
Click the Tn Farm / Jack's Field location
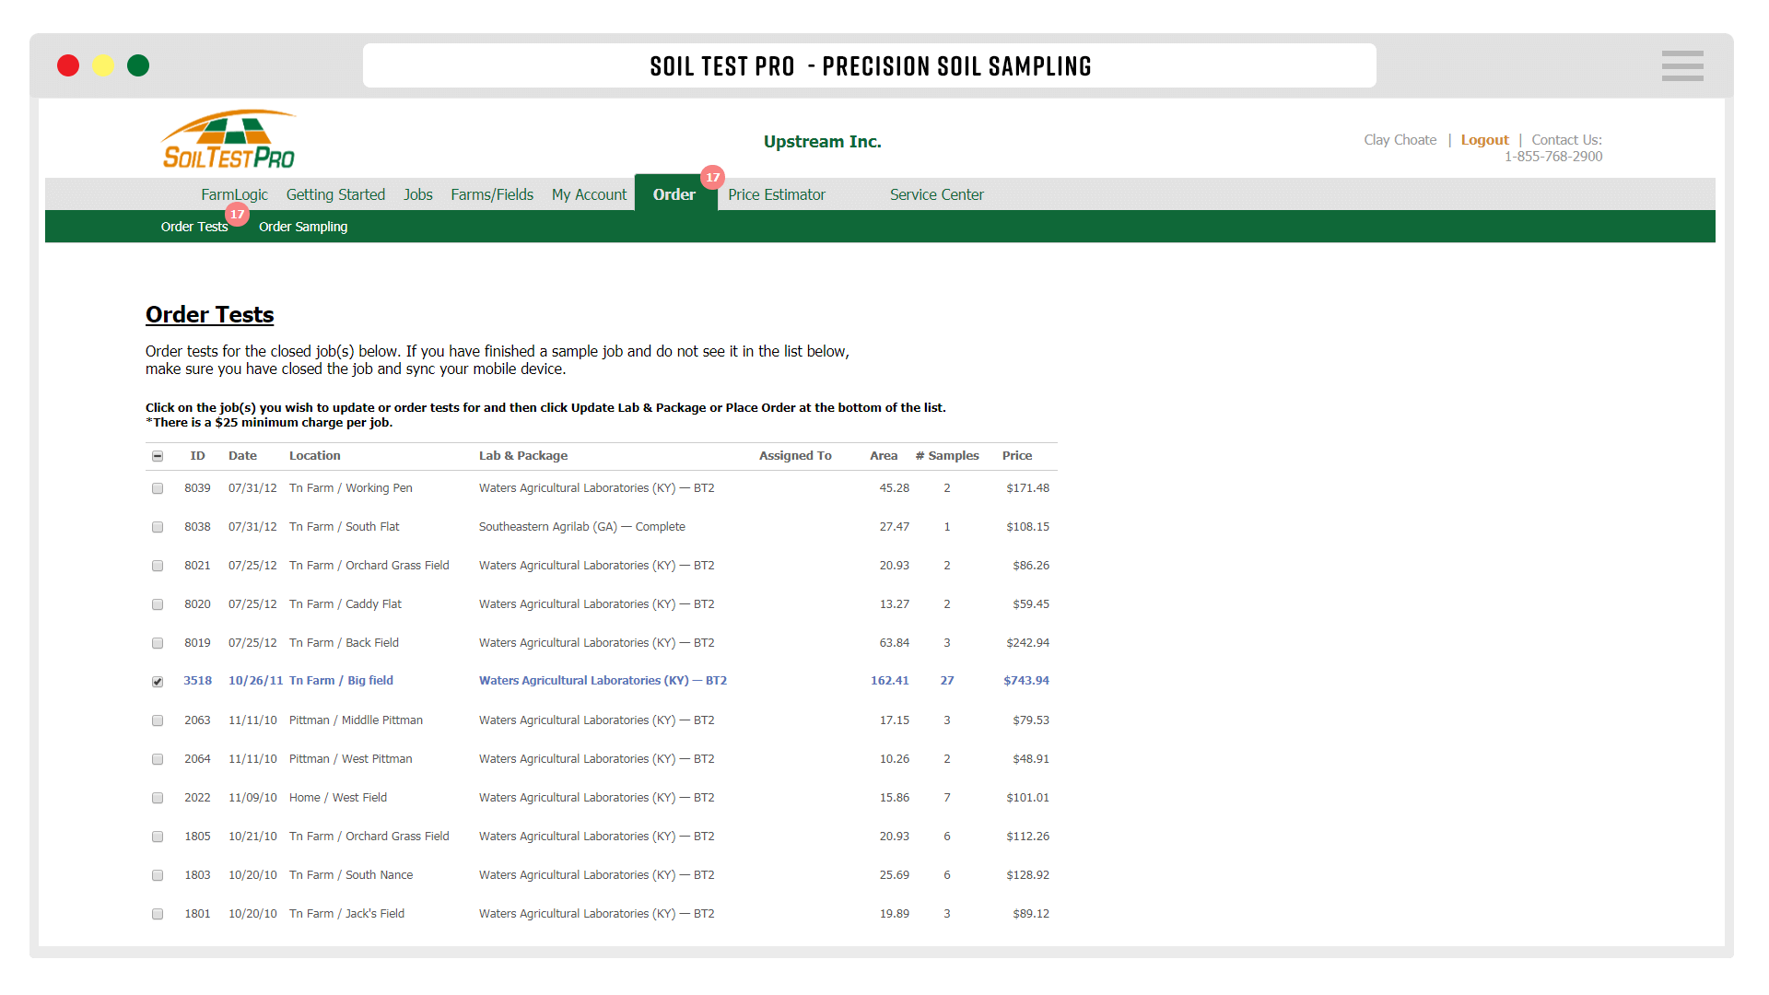point(346,914)
